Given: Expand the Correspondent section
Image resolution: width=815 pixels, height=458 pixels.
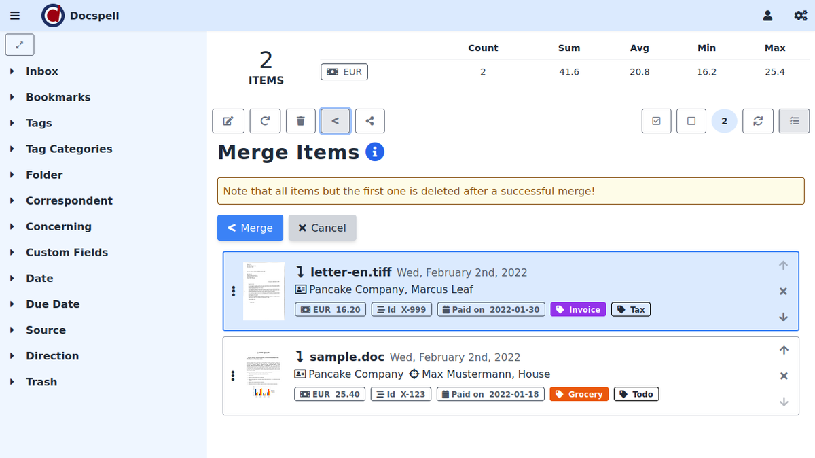Looking at the screenshot, I should (69, 200).
